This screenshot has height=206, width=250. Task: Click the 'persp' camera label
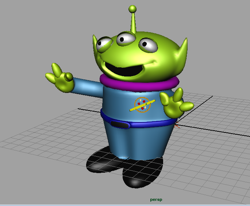(x=156, y=200)
